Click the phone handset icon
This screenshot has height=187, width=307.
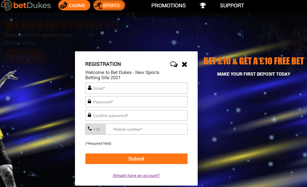(x=90, y=129)
